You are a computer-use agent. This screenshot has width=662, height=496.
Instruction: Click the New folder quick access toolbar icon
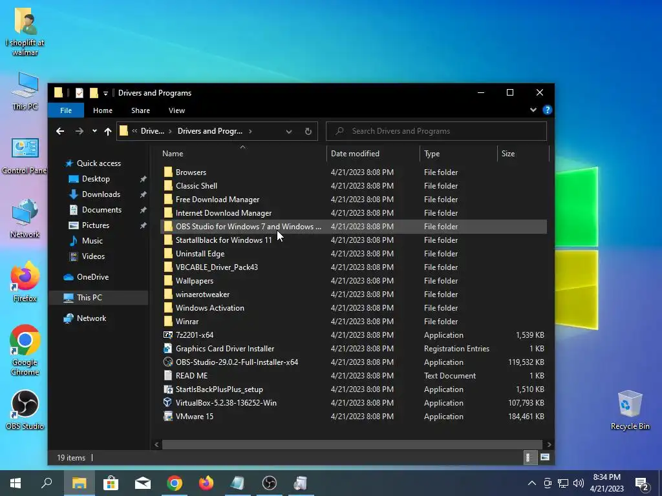94,93
